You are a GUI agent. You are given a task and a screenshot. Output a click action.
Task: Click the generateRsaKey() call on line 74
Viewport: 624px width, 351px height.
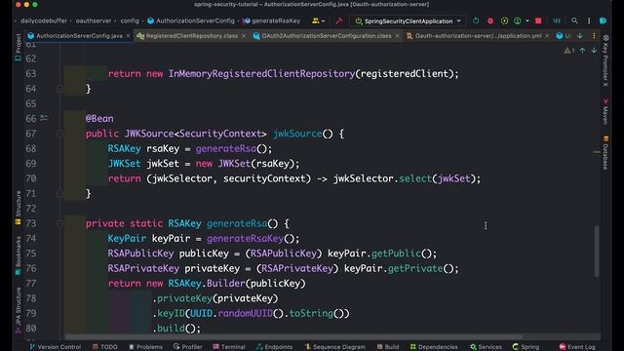tap(253, 238)
